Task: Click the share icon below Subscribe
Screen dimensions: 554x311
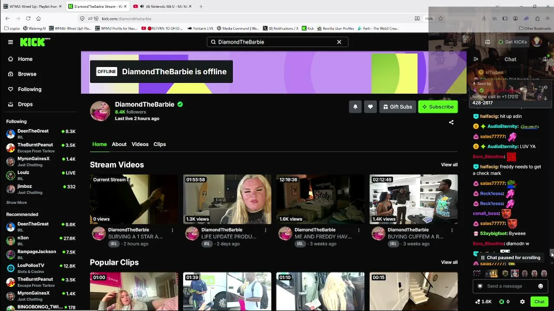Action: (x=451, y=122)
